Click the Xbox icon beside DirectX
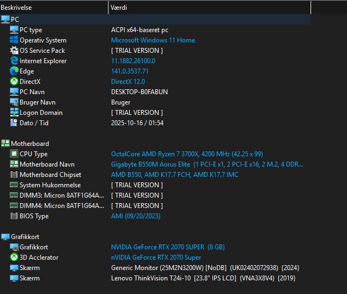This screenshot has width=347, height=294. 14,82
